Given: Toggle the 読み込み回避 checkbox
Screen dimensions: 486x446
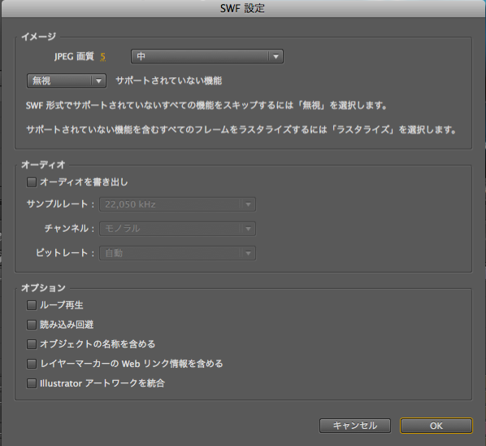Looking at the screenshot, I should click(32, 325).
